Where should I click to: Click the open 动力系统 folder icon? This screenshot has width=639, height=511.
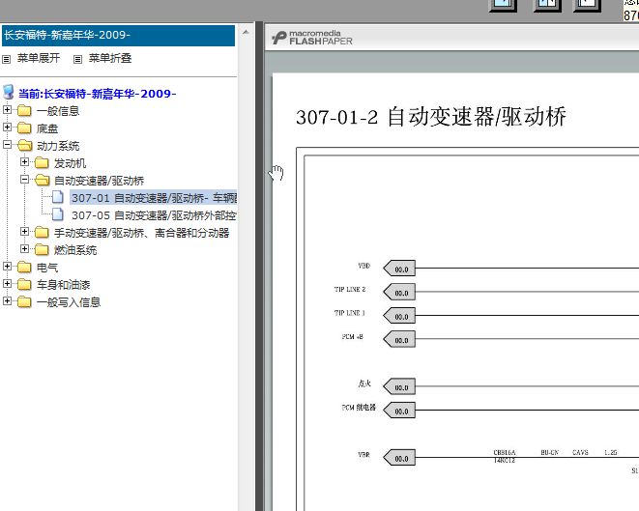[25, 145]
